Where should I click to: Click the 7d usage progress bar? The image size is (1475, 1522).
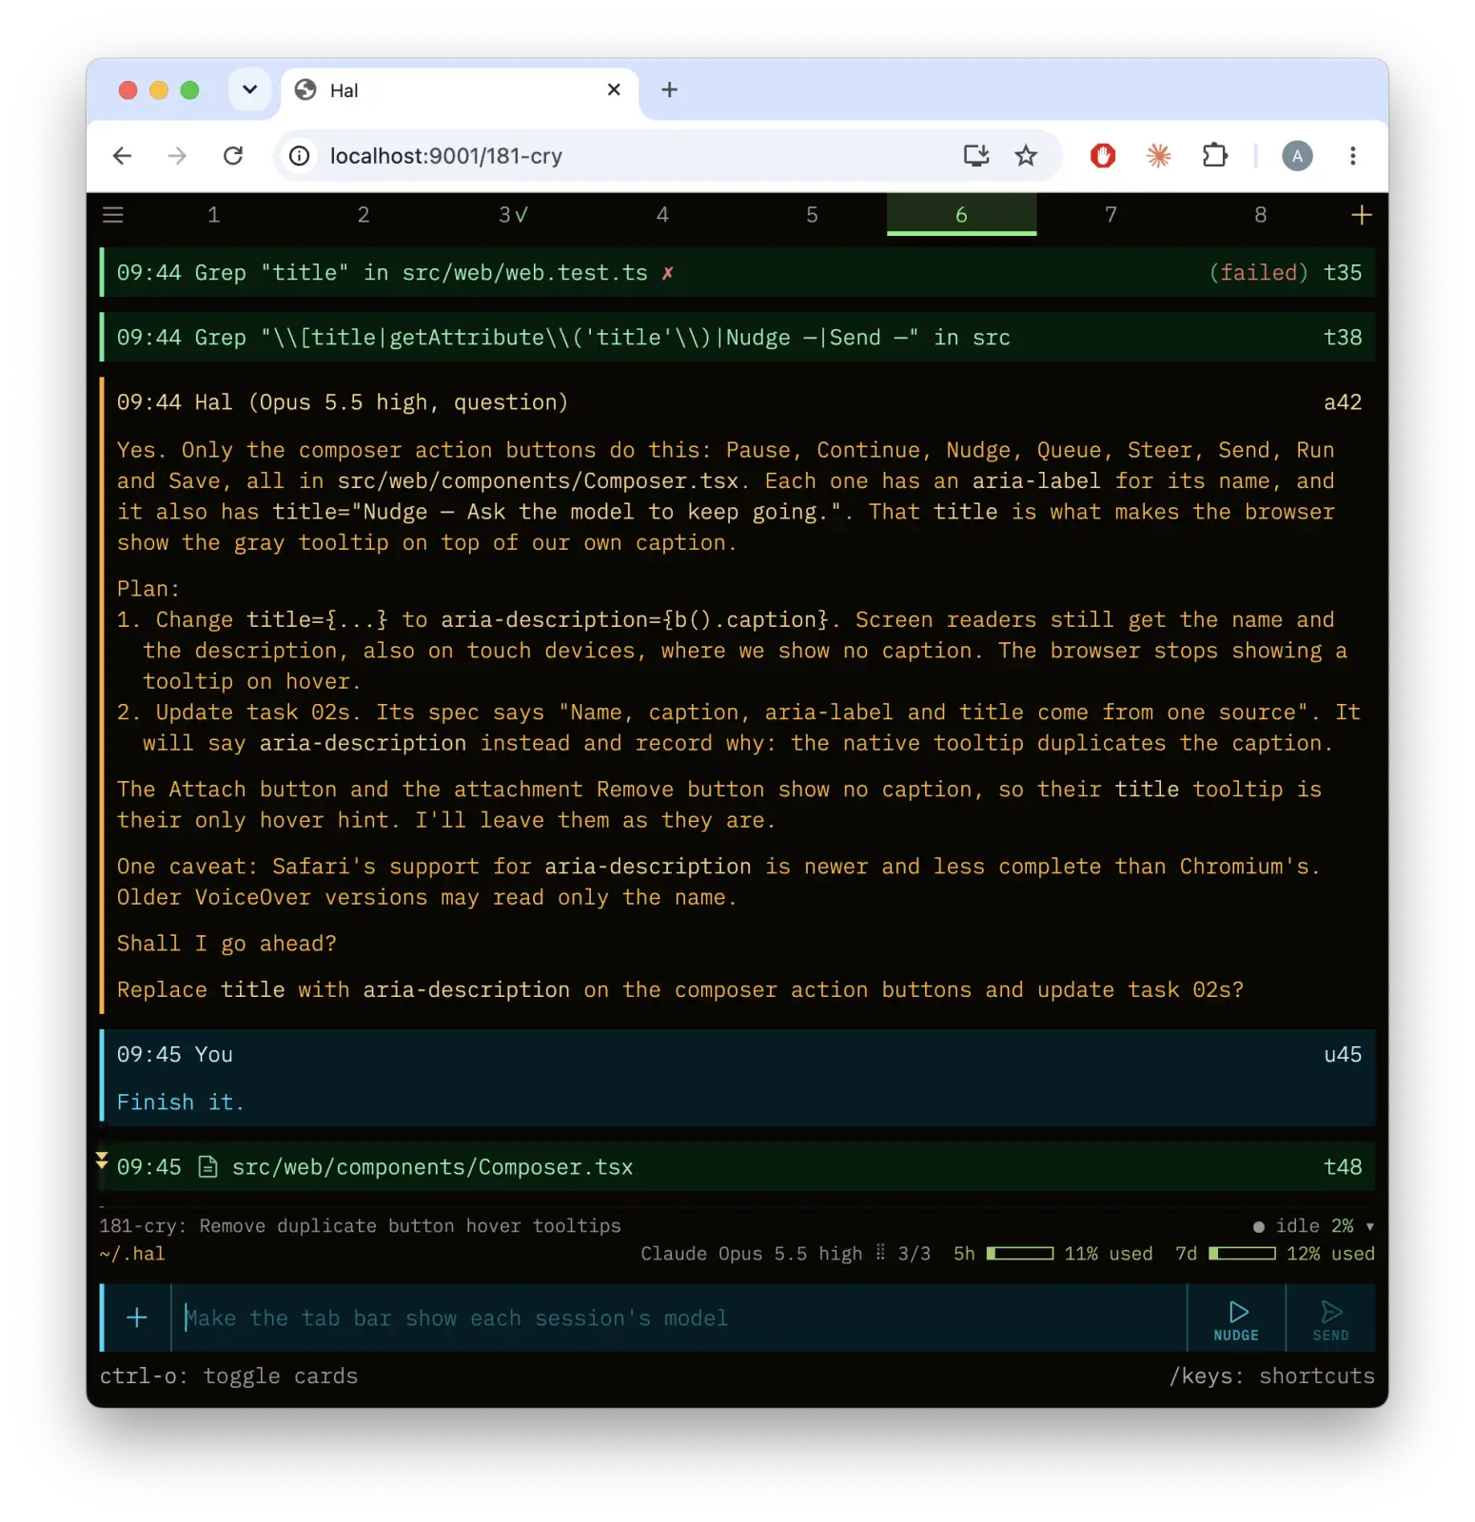[1242, 1254]
